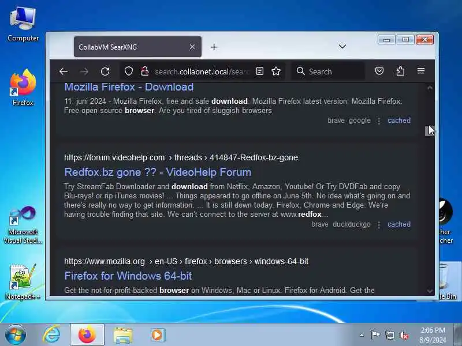The width and height of the screenshot is (462, 346).
Task: Open Firefox for Windows 64-bit result link
Action: click(128, 276)
